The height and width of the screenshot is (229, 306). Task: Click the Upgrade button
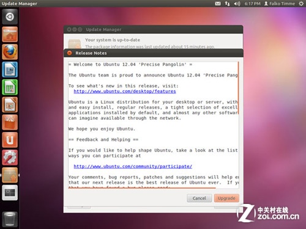pos(226,198)
